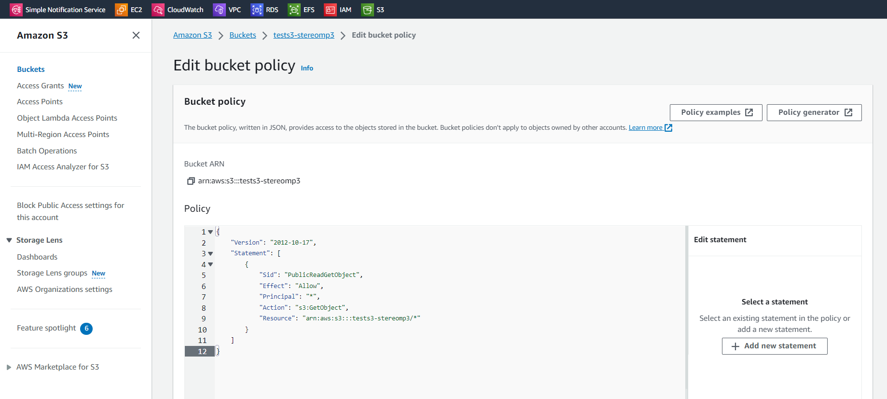The height and width of the screenshot is (399, 887).
Task: Open Multi-Region Access Points
Action: (63, 135)
